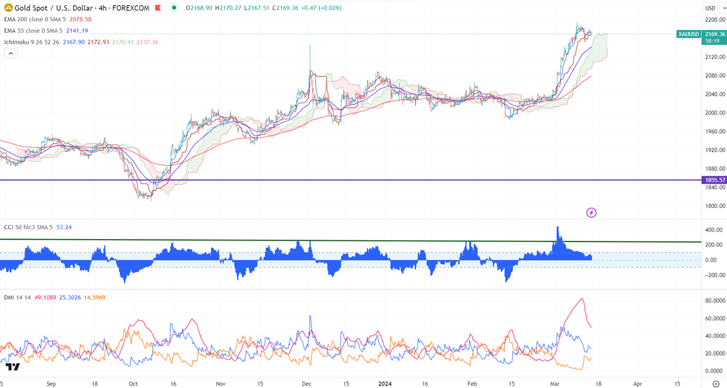The image size is (727, 388).
Task: Click the open price O2168.90 in header
Action: point(199,8)
